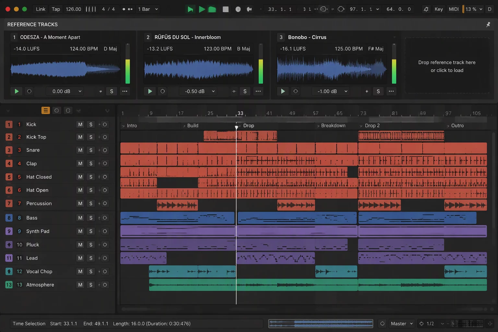Play the ODESZA reference track
Image resolution: width=498 pixels, height=332 pixels.
(x=17, y=91)
